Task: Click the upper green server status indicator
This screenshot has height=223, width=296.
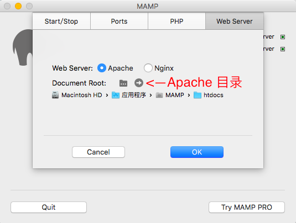Action: [x=283, y=37]
